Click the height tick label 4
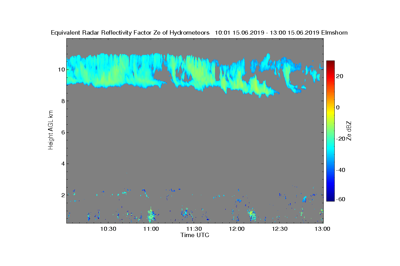The height and width of the screenshot is (266, 400). coord(63,164)
